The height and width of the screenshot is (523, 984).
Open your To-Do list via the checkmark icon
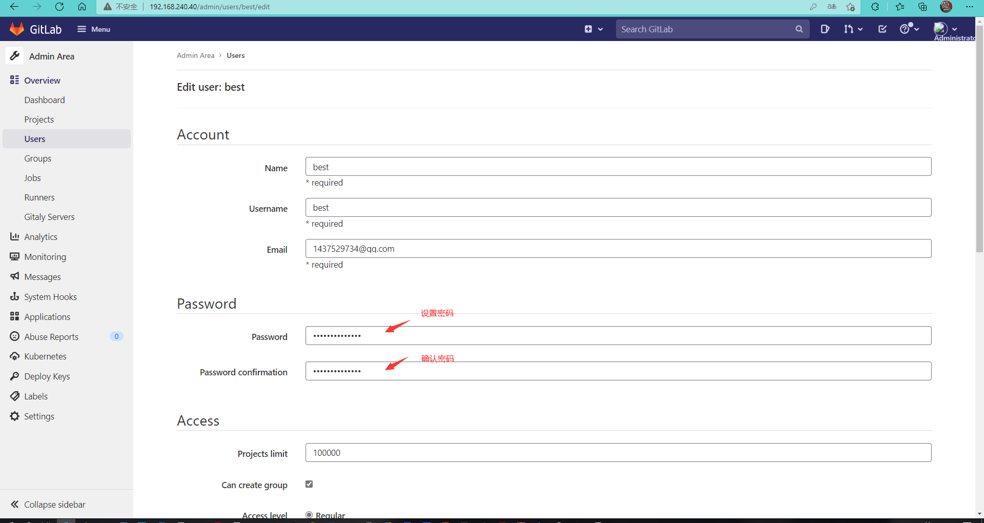click(x=882, y=29)
